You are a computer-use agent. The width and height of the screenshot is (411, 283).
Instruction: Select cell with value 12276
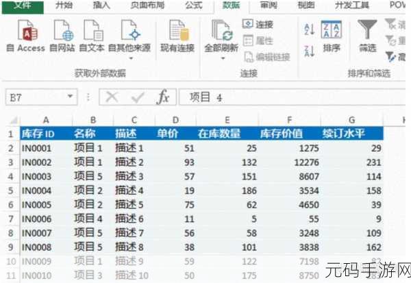click(x=289, y=162)
